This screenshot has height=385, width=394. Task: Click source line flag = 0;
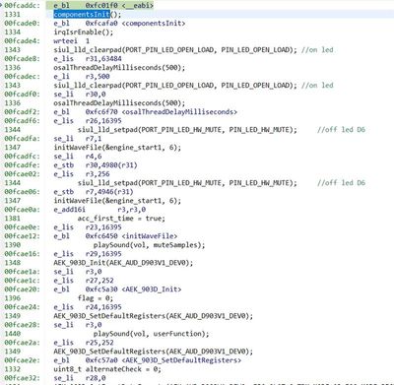pos(96,298)
